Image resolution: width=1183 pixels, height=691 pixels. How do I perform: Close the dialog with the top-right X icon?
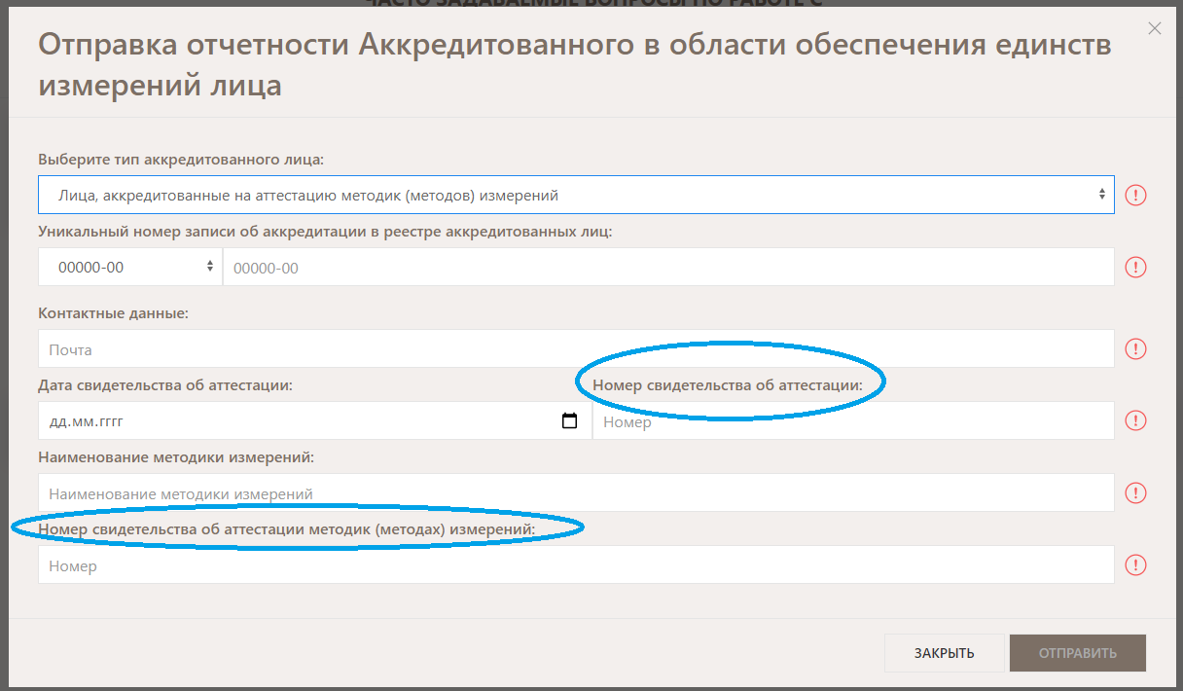tap(1155, 29)
